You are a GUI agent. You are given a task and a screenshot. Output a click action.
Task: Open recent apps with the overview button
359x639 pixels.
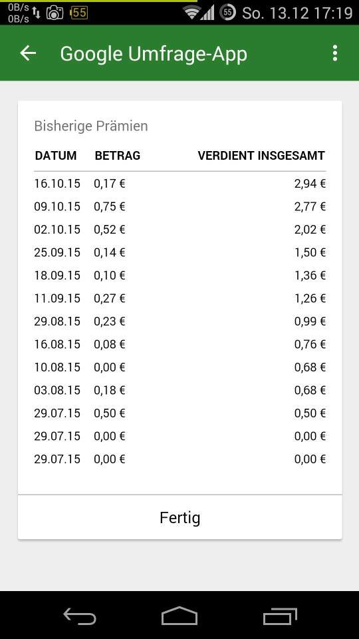280,616
